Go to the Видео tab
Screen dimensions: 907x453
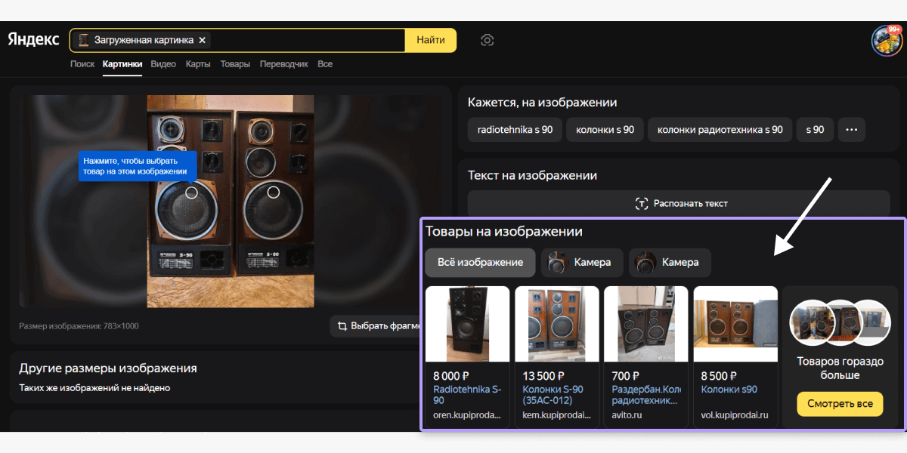coord(163,64)
